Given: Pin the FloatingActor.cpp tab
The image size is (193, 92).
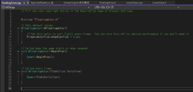Looking at the screenshot, I should click(24, 3).
